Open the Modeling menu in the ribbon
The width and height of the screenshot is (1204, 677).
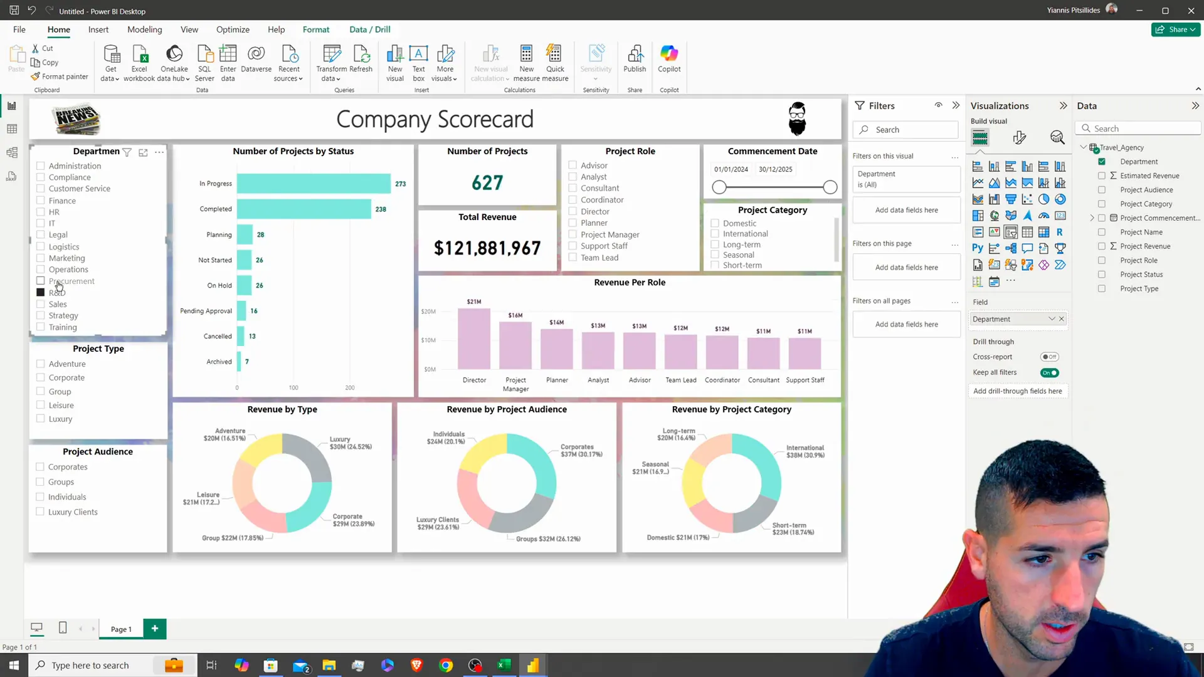click(144, 29)
